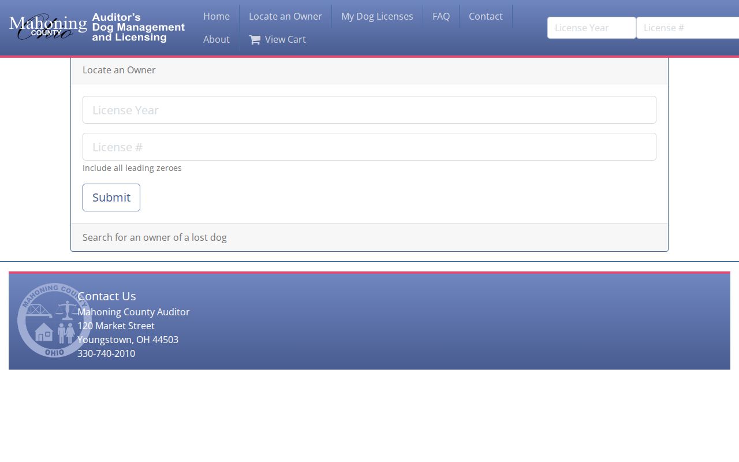Click the Mahoning County seal in the footer
739x462 pixels.
[x=54, y=320]
